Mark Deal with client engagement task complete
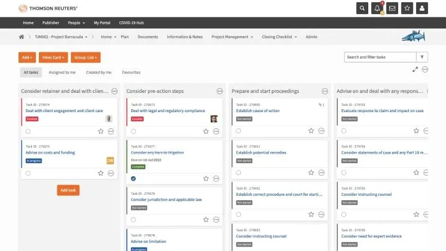The width and height of the screenshot is (446, 251). tap(28, 131)
